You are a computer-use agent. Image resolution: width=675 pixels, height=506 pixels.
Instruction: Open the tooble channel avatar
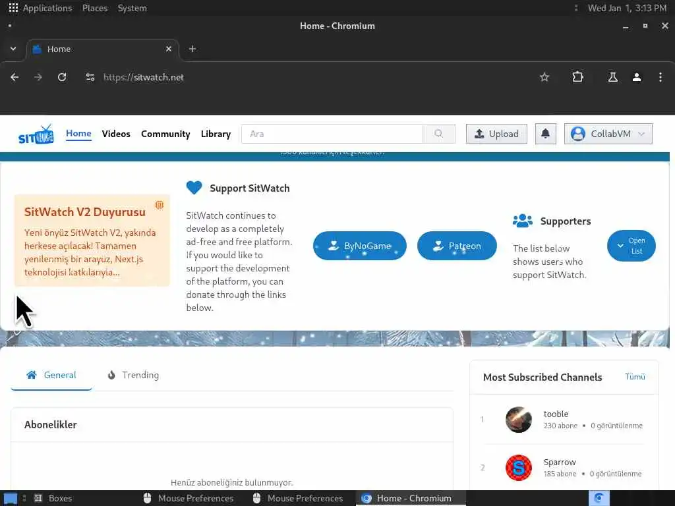(519, 419)
